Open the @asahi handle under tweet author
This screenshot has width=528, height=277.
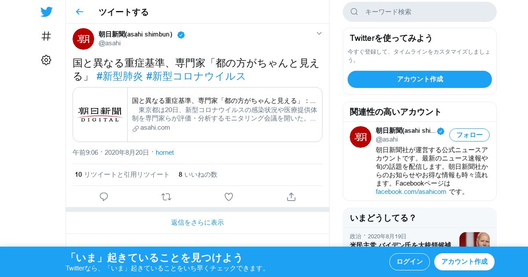[x=110, y=43]
